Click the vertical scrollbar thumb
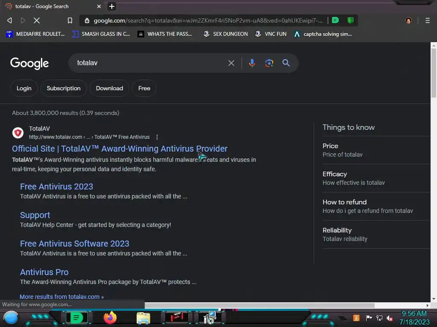Image resolution: width=437 pixels, height=327 pixels. (434, 73)
